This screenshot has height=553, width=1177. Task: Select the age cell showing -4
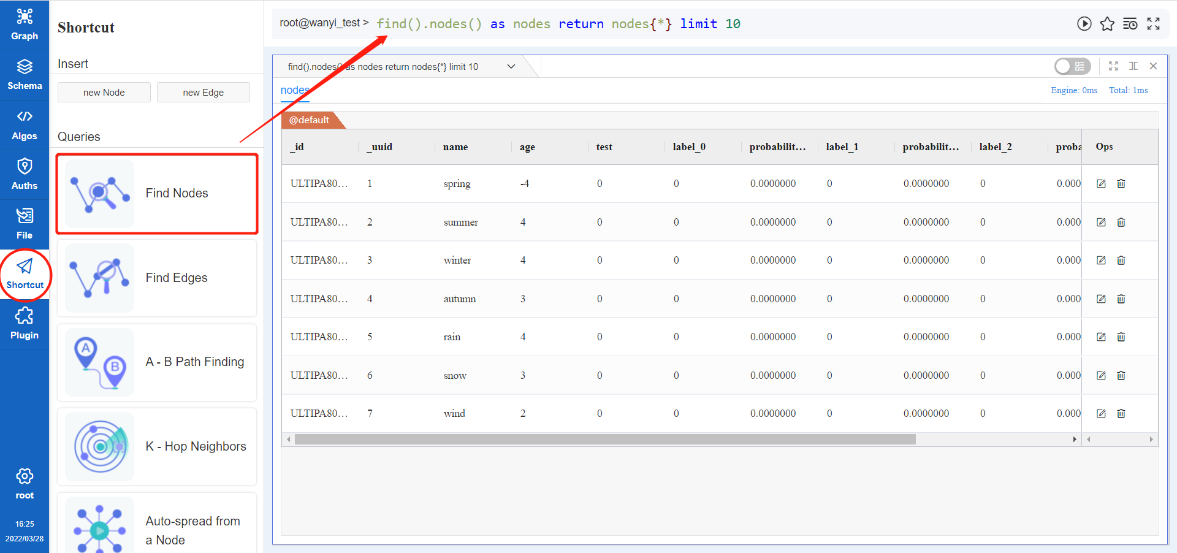tap(525, 184)
